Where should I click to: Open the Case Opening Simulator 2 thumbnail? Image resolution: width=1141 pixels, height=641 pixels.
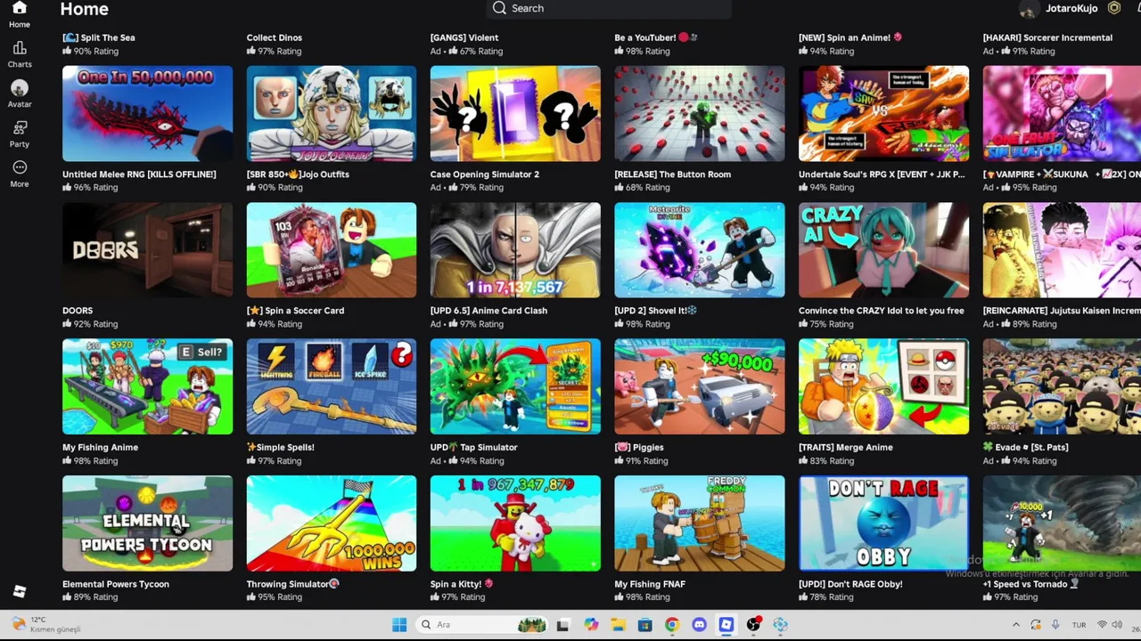(x=515, y=113)
